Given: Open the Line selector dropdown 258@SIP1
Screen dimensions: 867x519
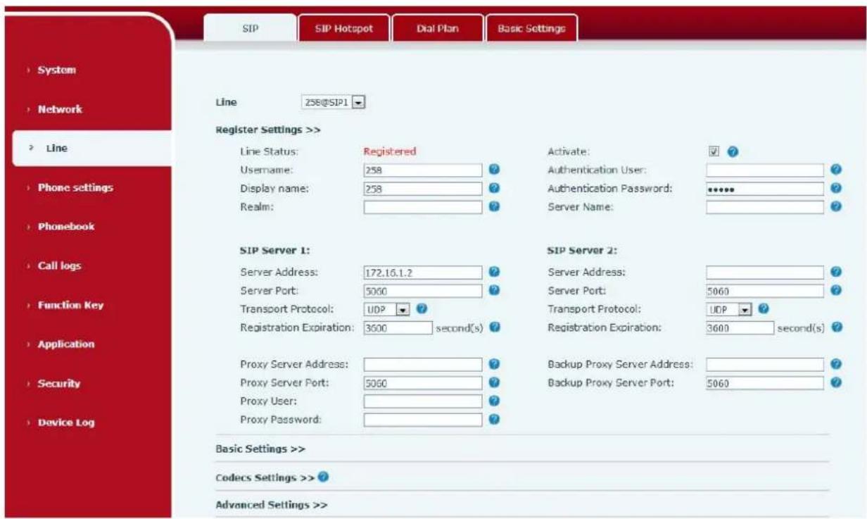Looking at the screenshot, I should [332, 103].
